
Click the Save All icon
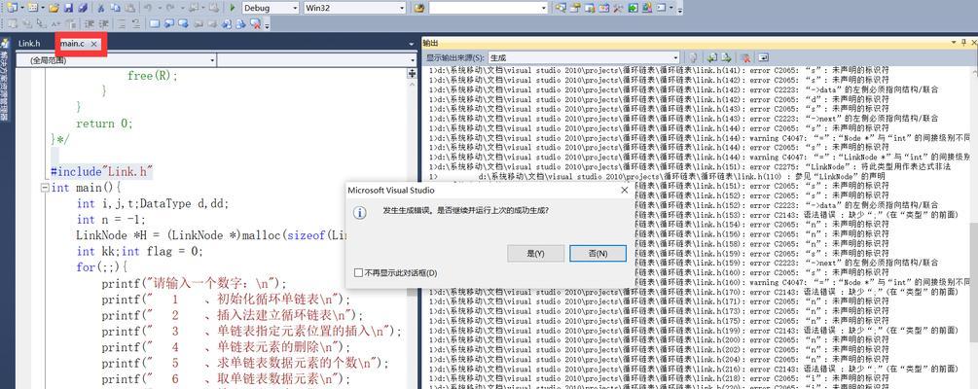[83, 8]
